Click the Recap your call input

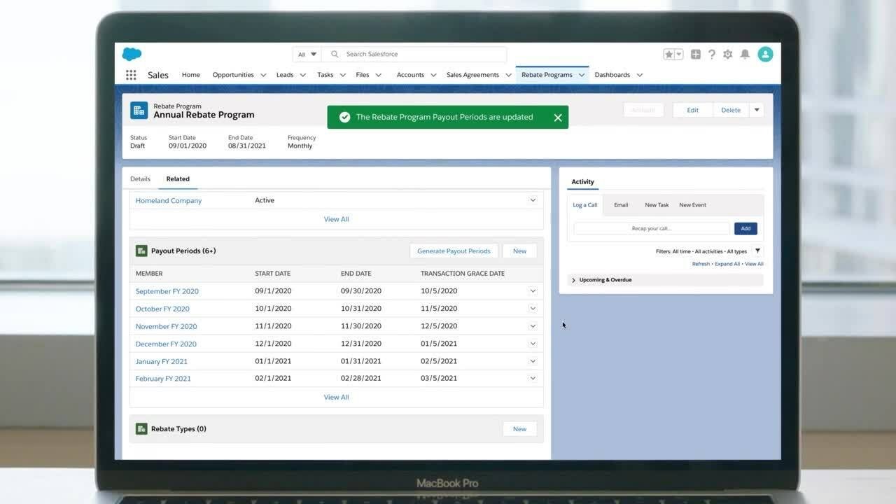652,228
